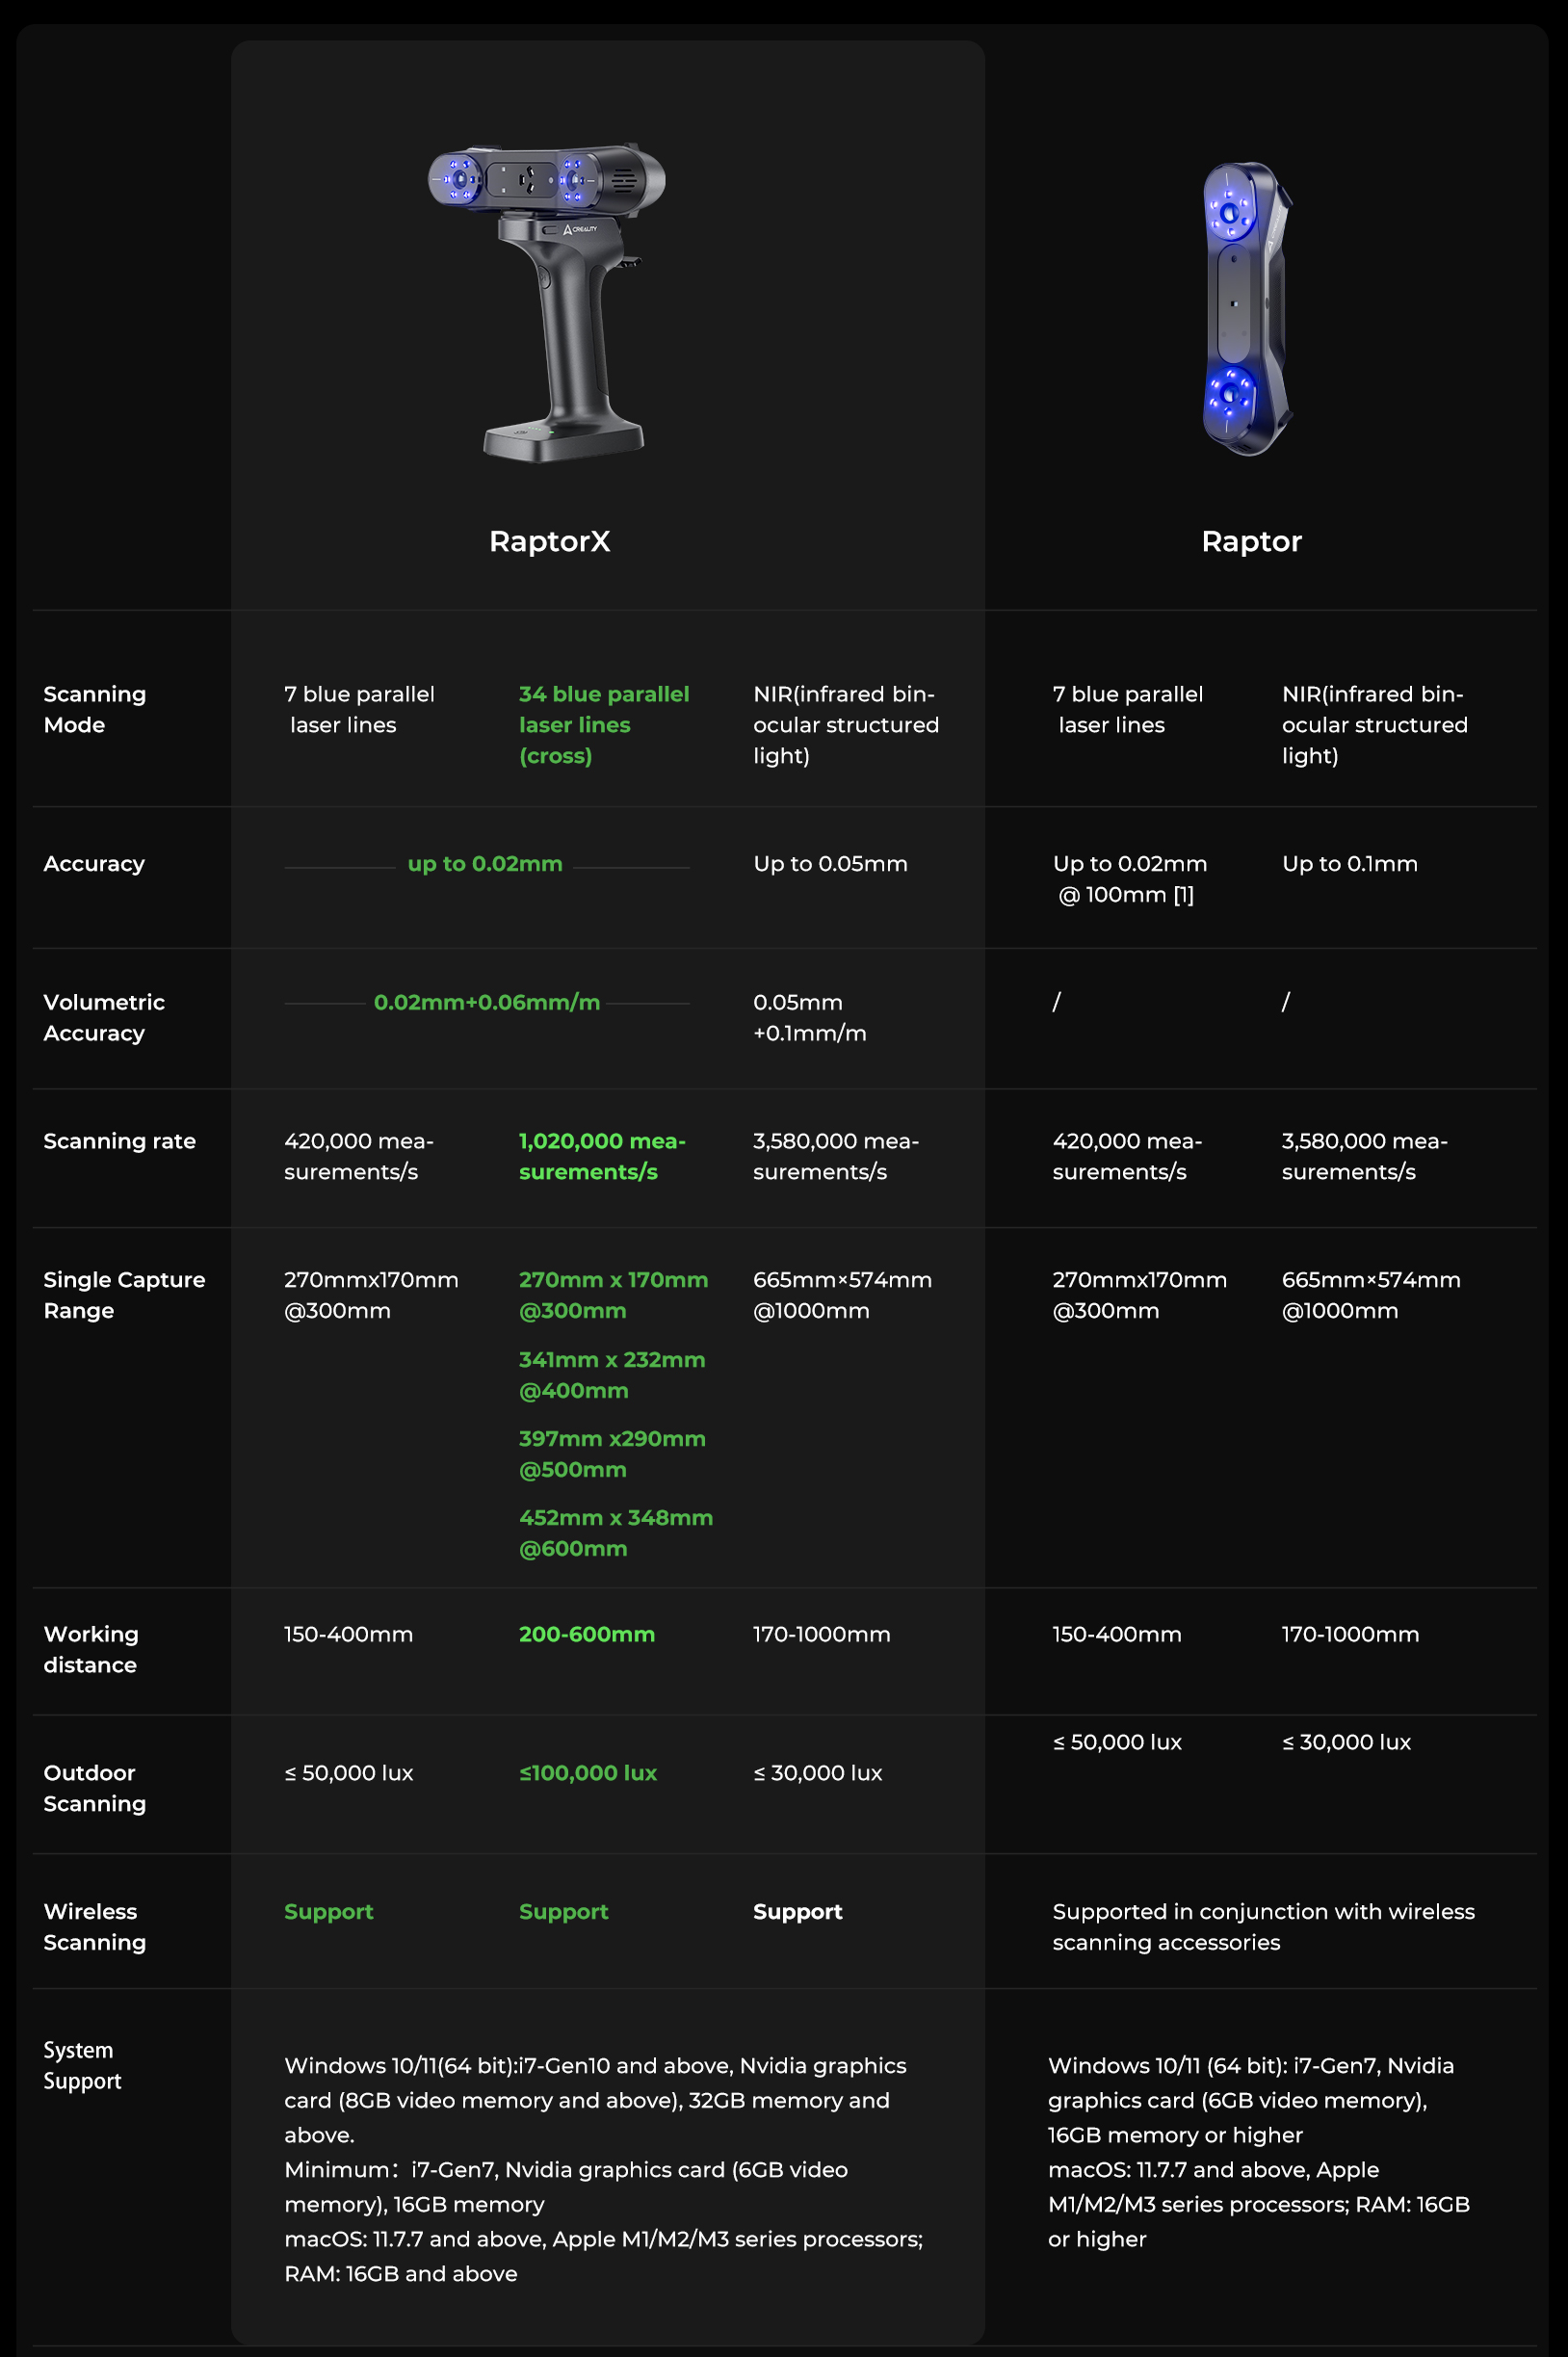Click the '341mm x 232mm @400mm' capture range
Image resolution: width=1568 pixels, height=2357 pixels.
coord(611,1375)
